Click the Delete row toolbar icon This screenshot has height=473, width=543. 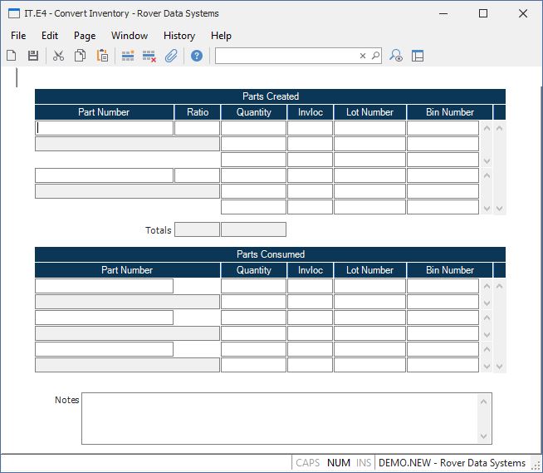pyautogui.click(x=149, y=56)
